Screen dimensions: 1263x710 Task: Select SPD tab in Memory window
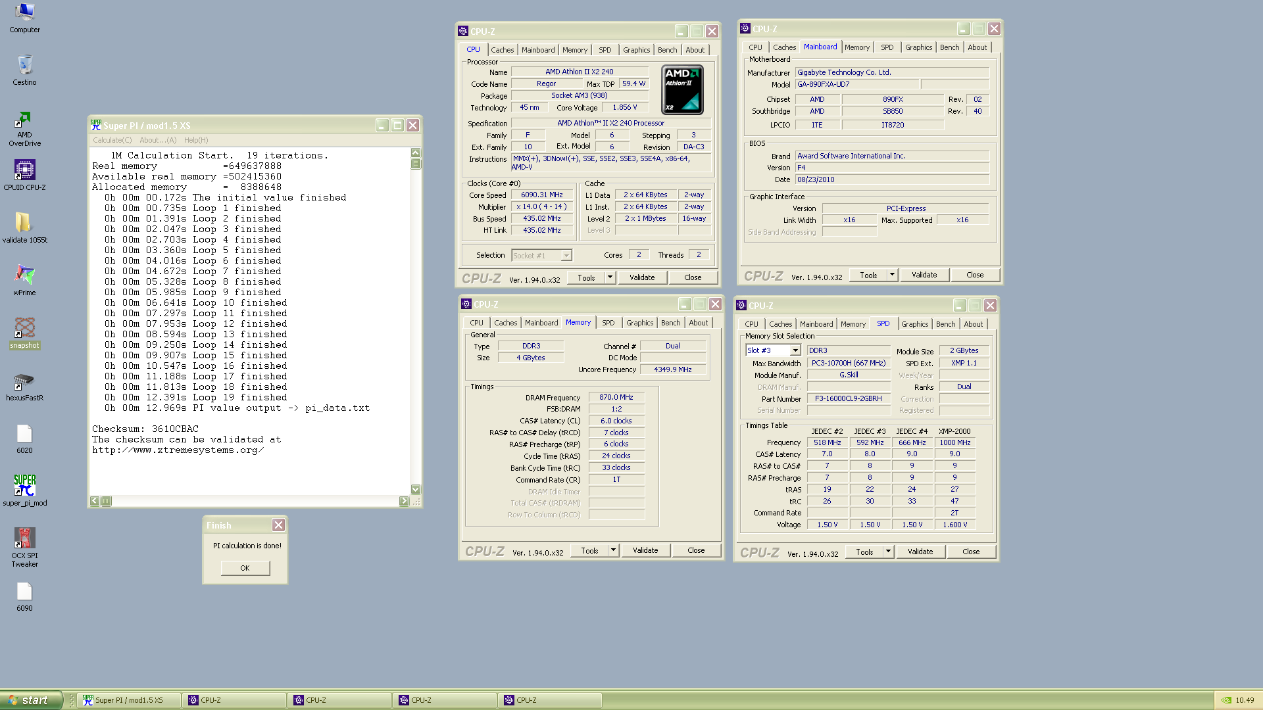pyautogui.click(x=608, y=323)
